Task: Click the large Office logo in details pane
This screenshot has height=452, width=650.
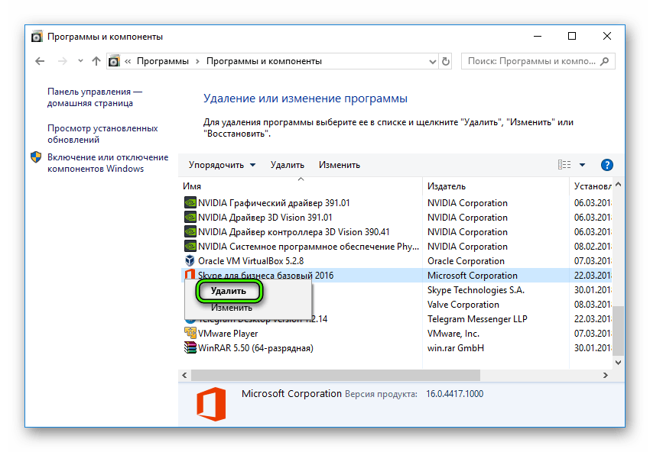Action: (211, 404)
